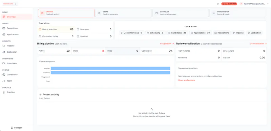This screenshot has height=131, width=271.
Task: Click the Calibration sidebar scale icon
Action: point(4,52)
